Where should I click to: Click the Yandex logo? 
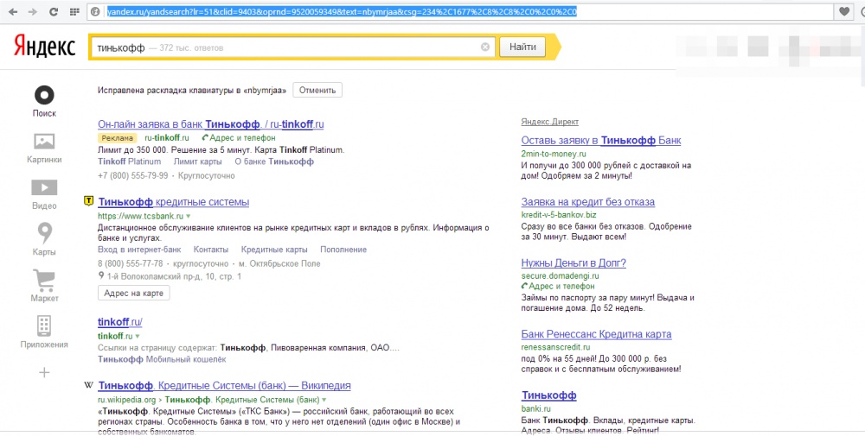click(x=44, y=47)
